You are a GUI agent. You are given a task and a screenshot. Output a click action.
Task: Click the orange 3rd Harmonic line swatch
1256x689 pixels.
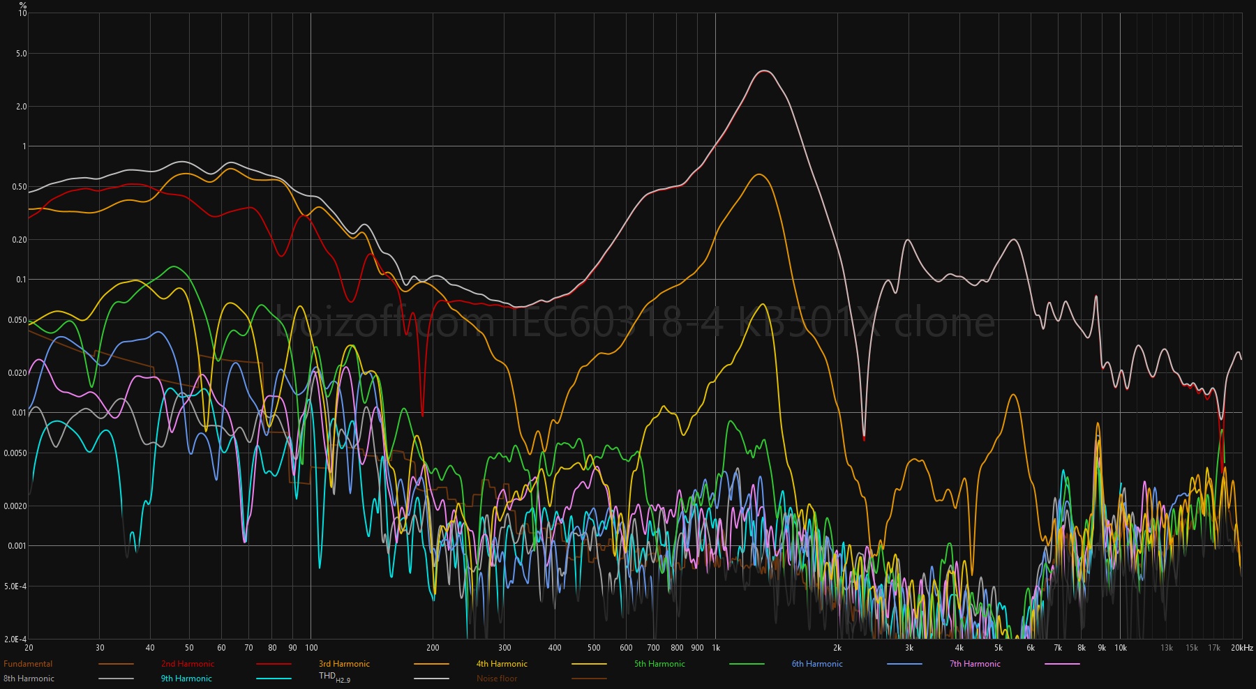click(x=431, y=664)
